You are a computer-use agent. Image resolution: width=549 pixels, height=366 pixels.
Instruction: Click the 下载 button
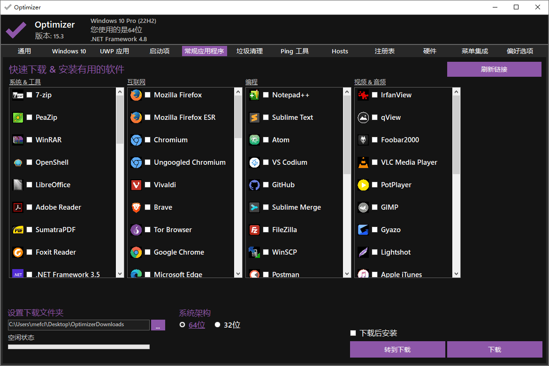tap(495, 349)
